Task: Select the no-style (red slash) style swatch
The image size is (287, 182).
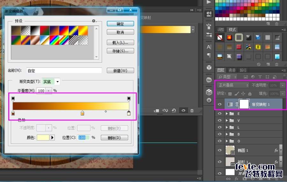Action: (x=220, y=38)
